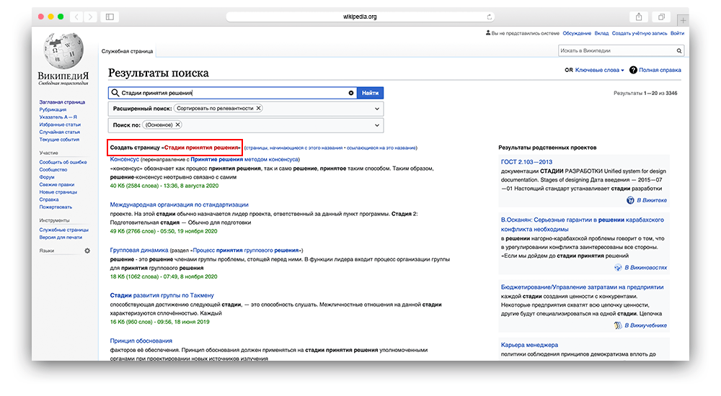Click 'Сообщить об ошибке' in sidebar
The width and height of the screenshot is (721, 396).
click(x=63, y=162)
